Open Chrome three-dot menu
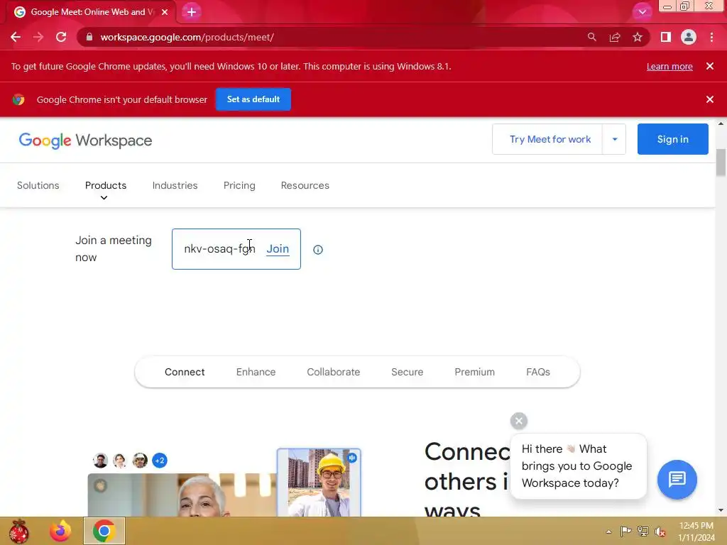This screenshot has height=545, width=727. (x=711, y=37)
